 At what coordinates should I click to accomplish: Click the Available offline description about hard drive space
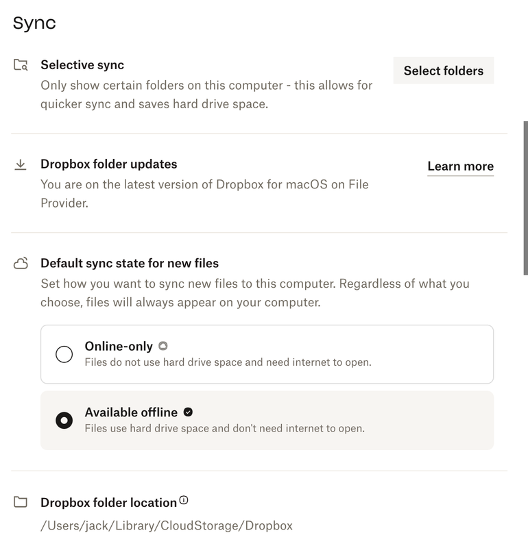pyautogui.click(x=224, y=429)
